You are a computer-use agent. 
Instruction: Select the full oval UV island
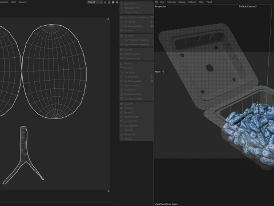55,72
